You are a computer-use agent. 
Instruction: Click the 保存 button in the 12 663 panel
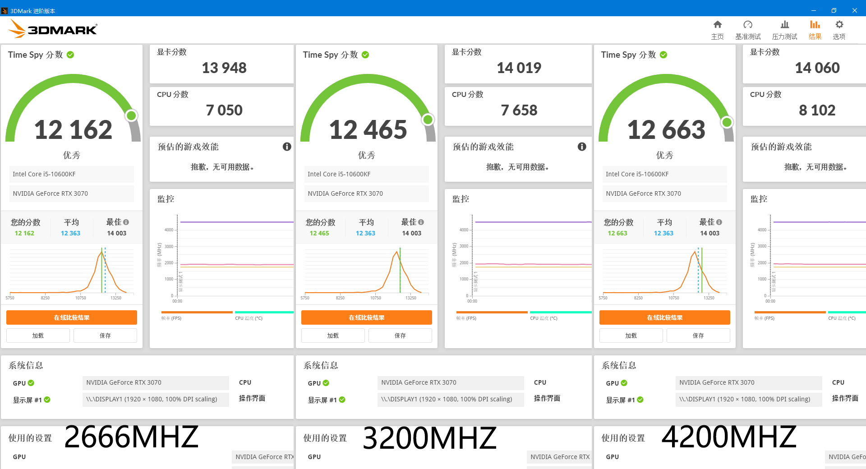[x=698, y=336]
